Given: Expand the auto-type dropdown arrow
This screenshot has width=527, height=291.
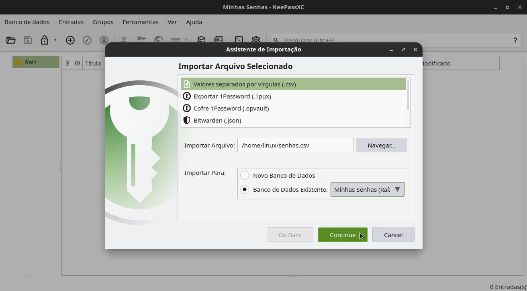Looking at the screenshot, I should pos(186,40).
